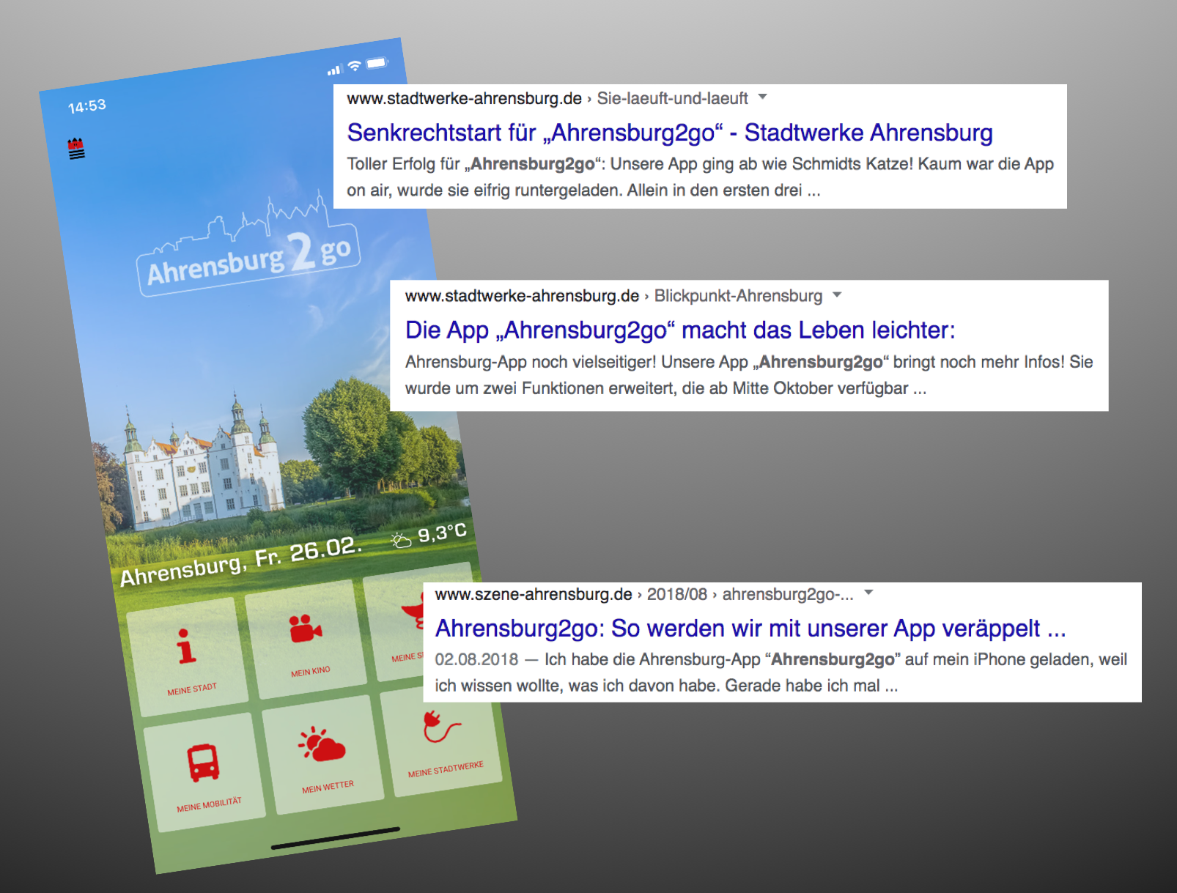Open 'Senkrechtstart für Ahrensburg2go' result link
Image resolution: width=1177 pixels, height=893 pixels.
(670, 133)
